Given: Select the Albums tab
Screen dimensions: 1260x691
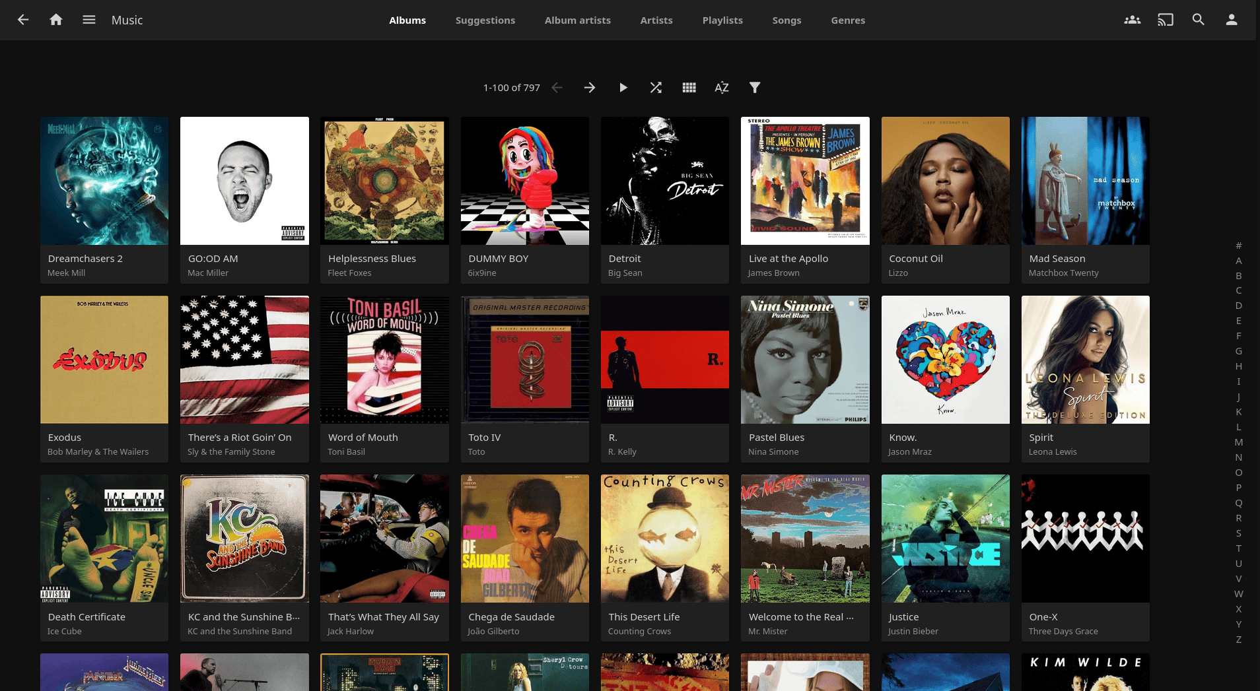Looking at the screenshot, I should point(407,20).
